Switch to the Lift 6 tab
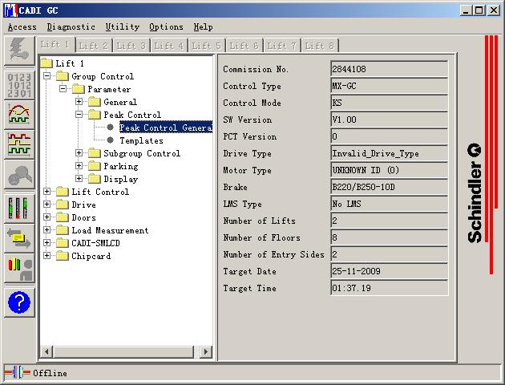This screenshot has height=385, width=505. click(x=244, y=46)
